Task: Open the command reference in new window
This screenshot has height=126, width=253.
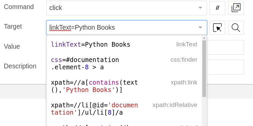Action: click(236, 8)
